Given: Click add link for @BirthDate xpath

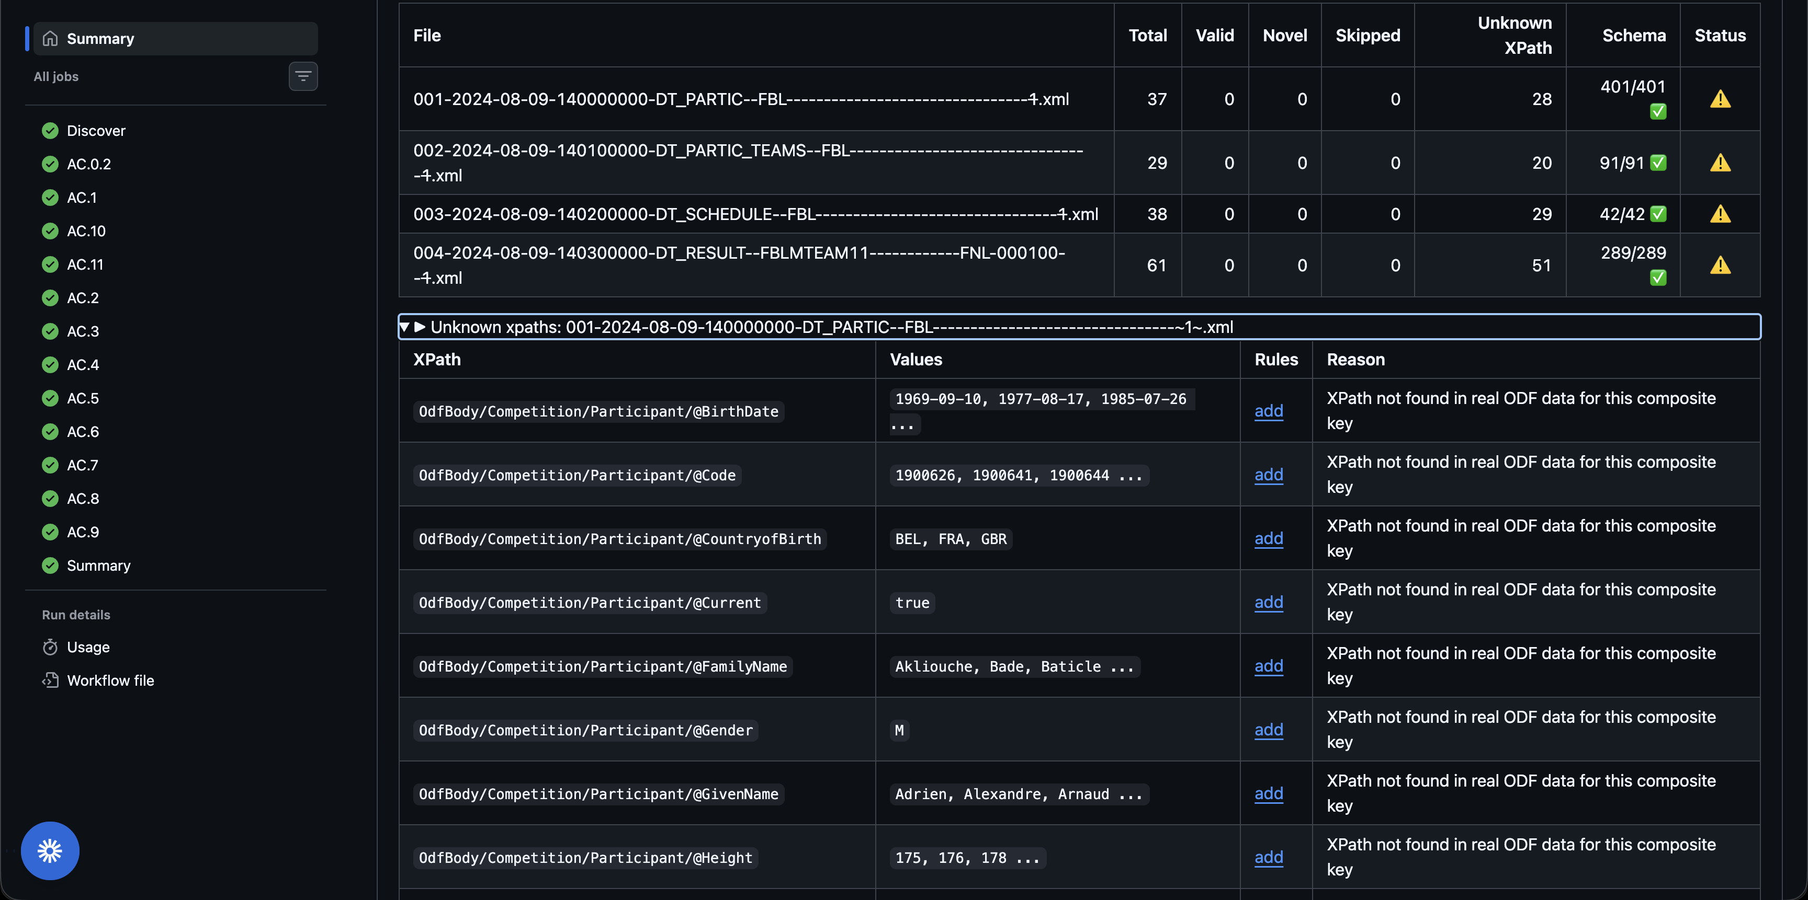Looking at the screenshot, I should 1268,411.
